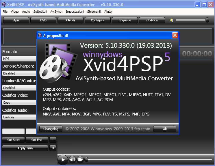Open the Formato MP4 dropdown
215x166 pixels.
[x=19, y=59]
